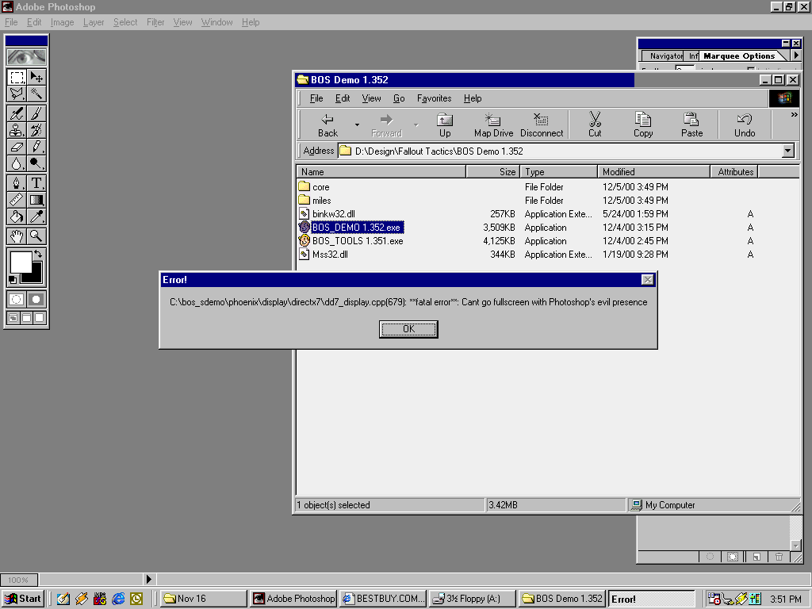Select the Paint Bucket tool
The image size is (812, 609).
pyautogui.click(x=17, y=216)
